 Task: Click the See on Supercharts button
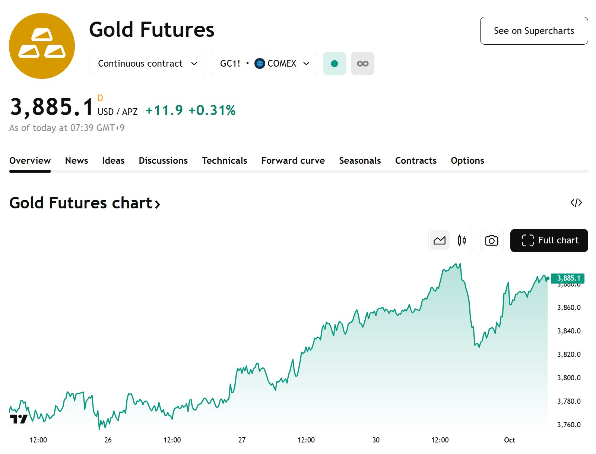(534, 31)
